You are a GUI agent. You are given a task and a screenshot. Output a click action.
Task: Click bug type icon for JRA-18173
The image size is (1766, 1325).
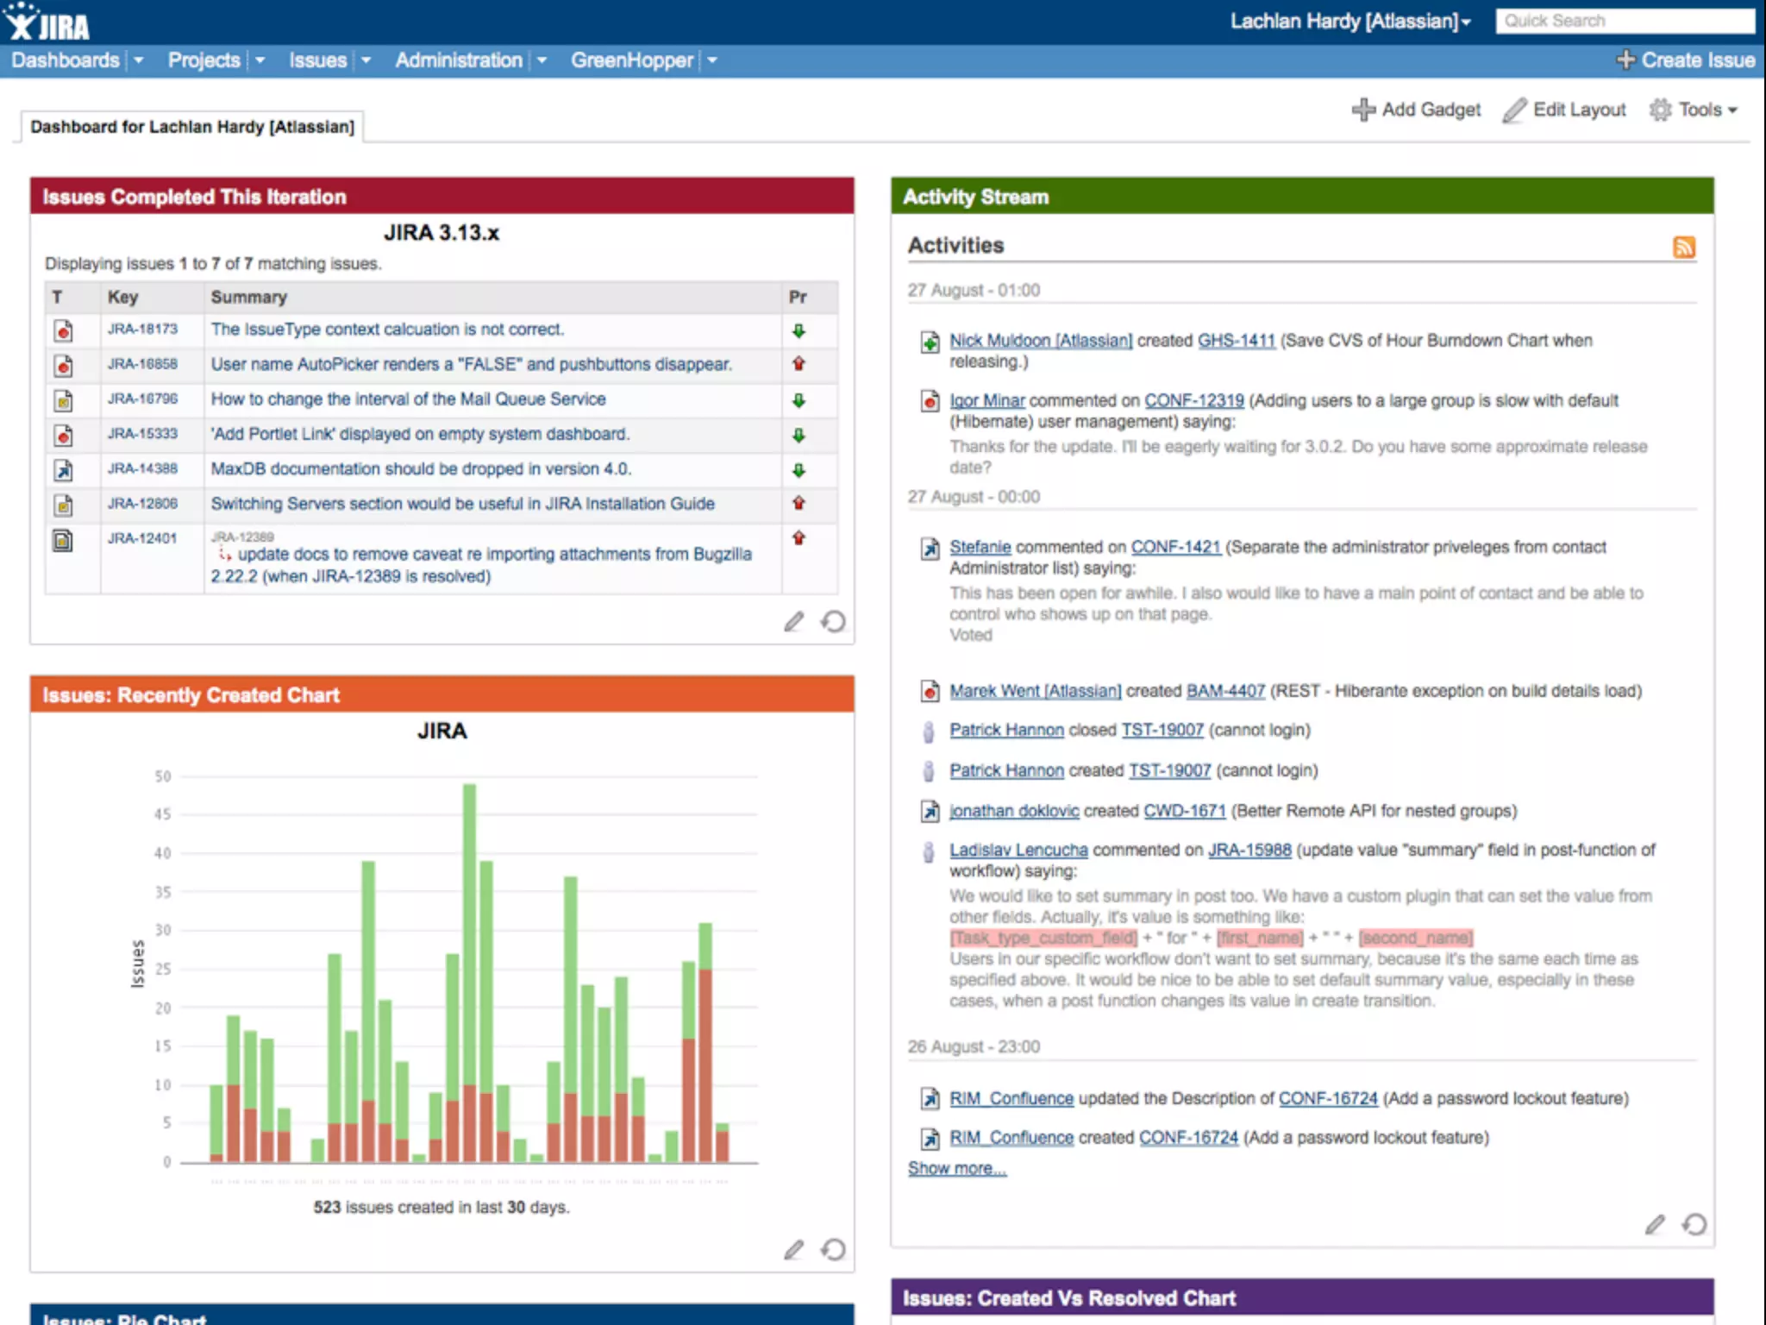coord(63,330)
